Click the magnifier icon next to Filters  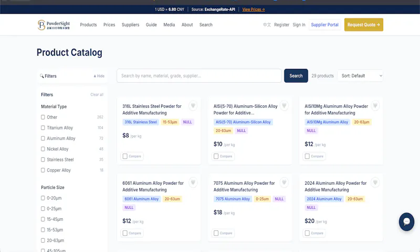[x=42, y=76]
